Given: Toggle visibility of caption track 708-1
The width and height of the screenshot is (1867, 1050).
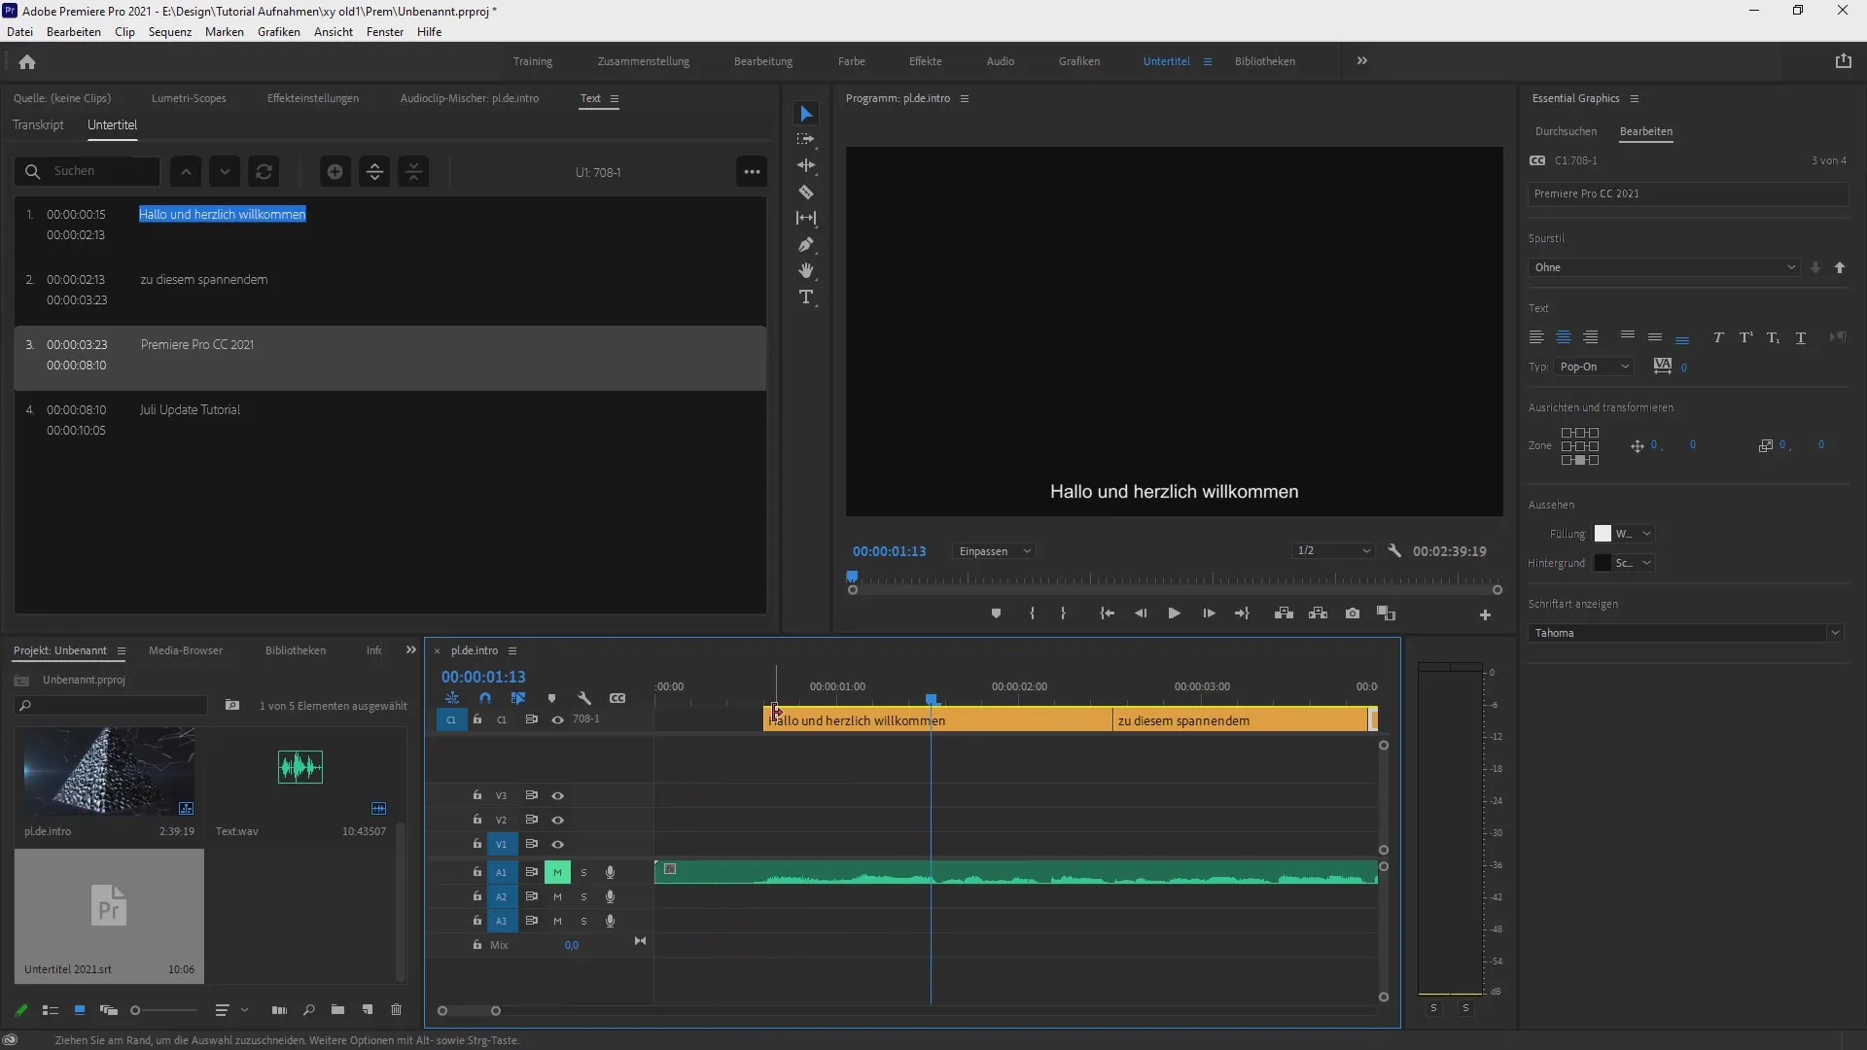Looking at the screenshot, I should (x=558, y=720).
